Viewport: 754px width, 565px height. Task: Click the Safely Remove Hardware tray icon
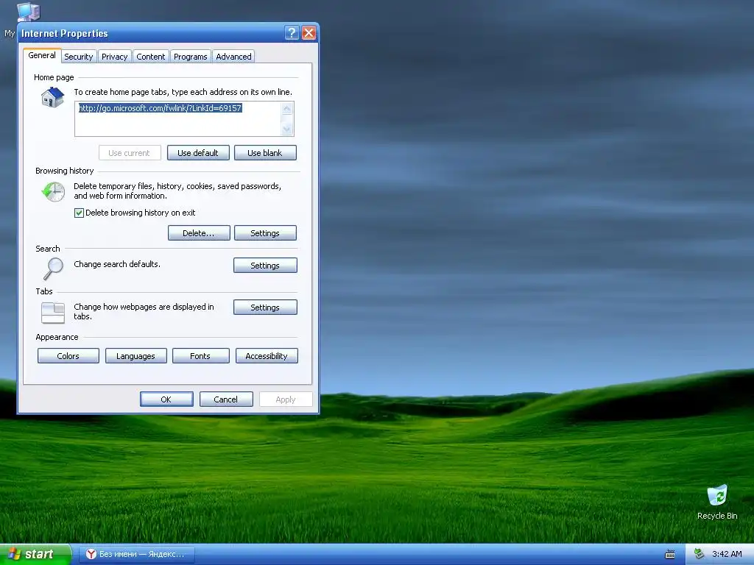pyautogui.click(x=699, y=554)
